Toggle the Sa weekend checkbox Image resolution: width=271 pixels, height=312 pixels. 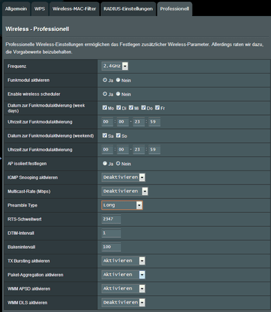pyautogui.click(x=104, y=135)
